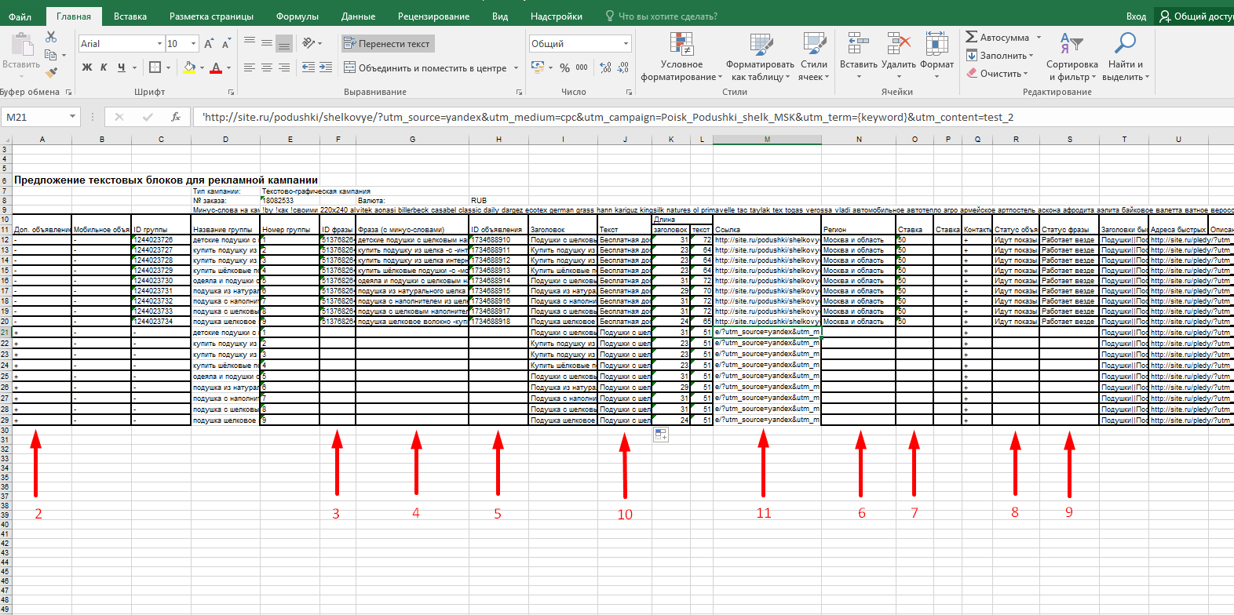Click the Increase Font Size icon
The image size is (1234, 615).
(209, 44)
